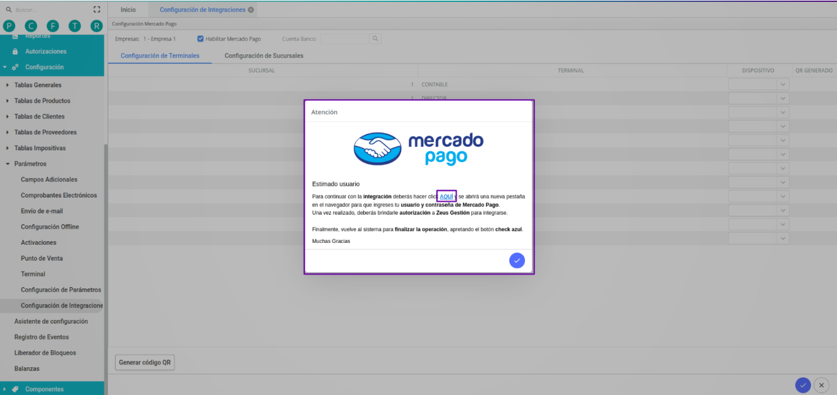Click the SUCURSAL column header
The height and width of the screenshot is (395, 837).
(x=262, y=71)
